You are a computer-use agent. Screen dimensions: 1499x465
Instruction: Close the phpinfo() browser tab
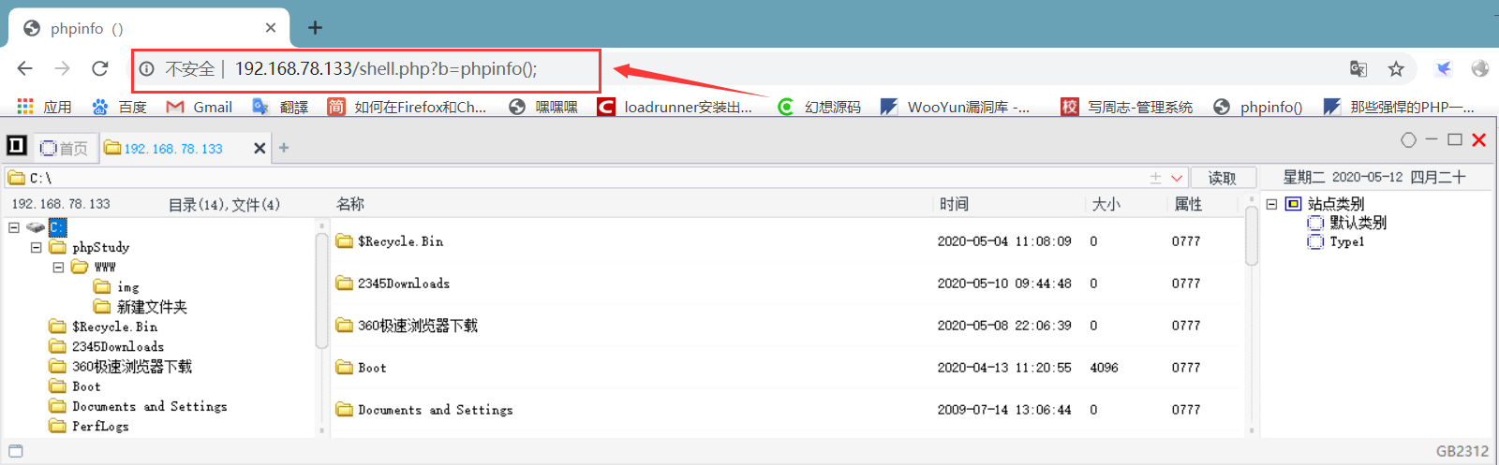coord(271,28)
